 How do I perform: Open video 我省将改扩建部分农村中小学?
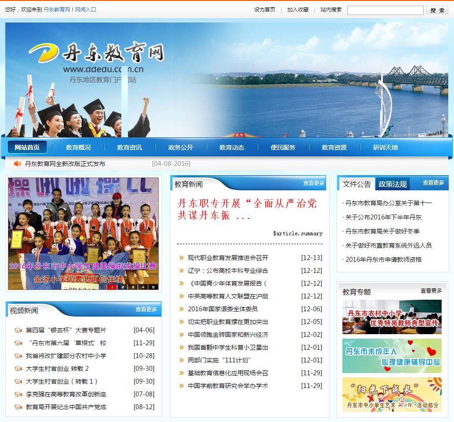pyautogui.click(x=66, y=356)
